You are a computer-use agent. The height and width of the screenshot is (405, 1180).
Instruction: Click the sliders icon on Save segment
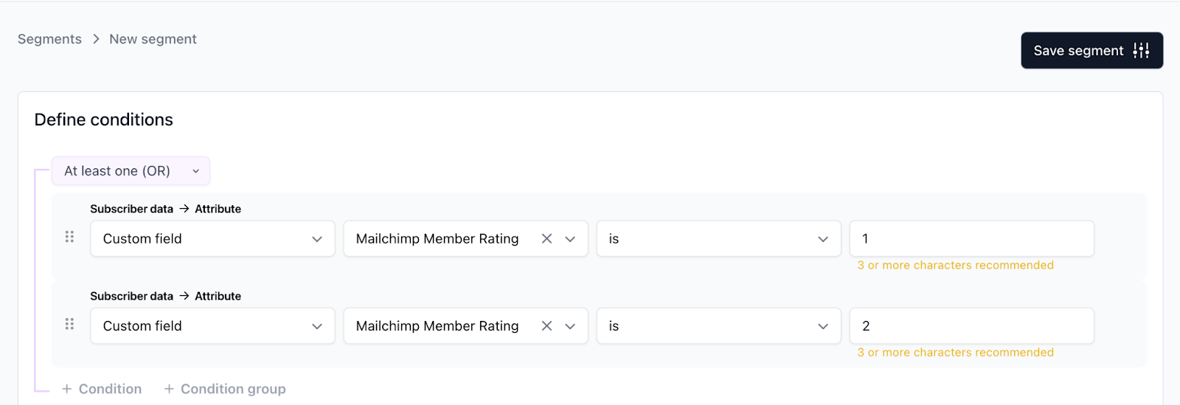[x=1141, y=50]
